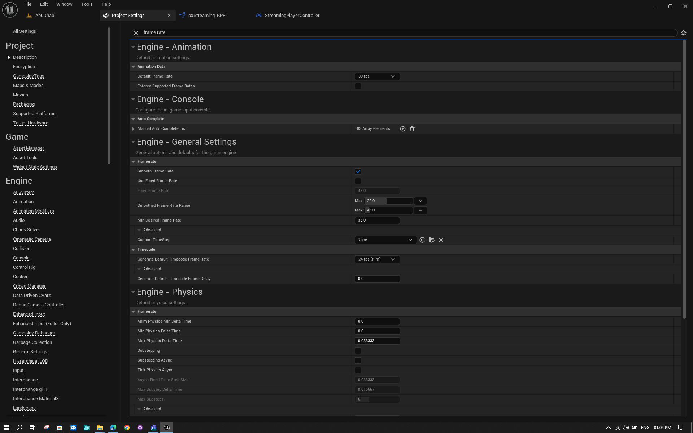The image size is (693, 433).
Task: Enable Use Fixed Frame Rate
Action: [358, 181]
